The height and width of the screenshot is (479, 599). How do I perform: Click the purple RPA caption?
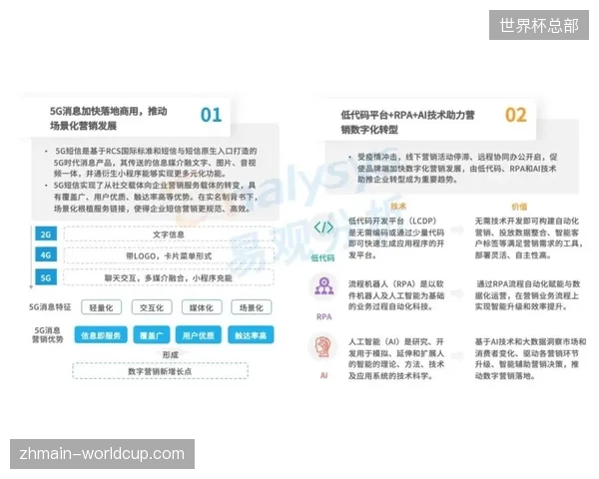pyautogui.click(x=323, y=316)
